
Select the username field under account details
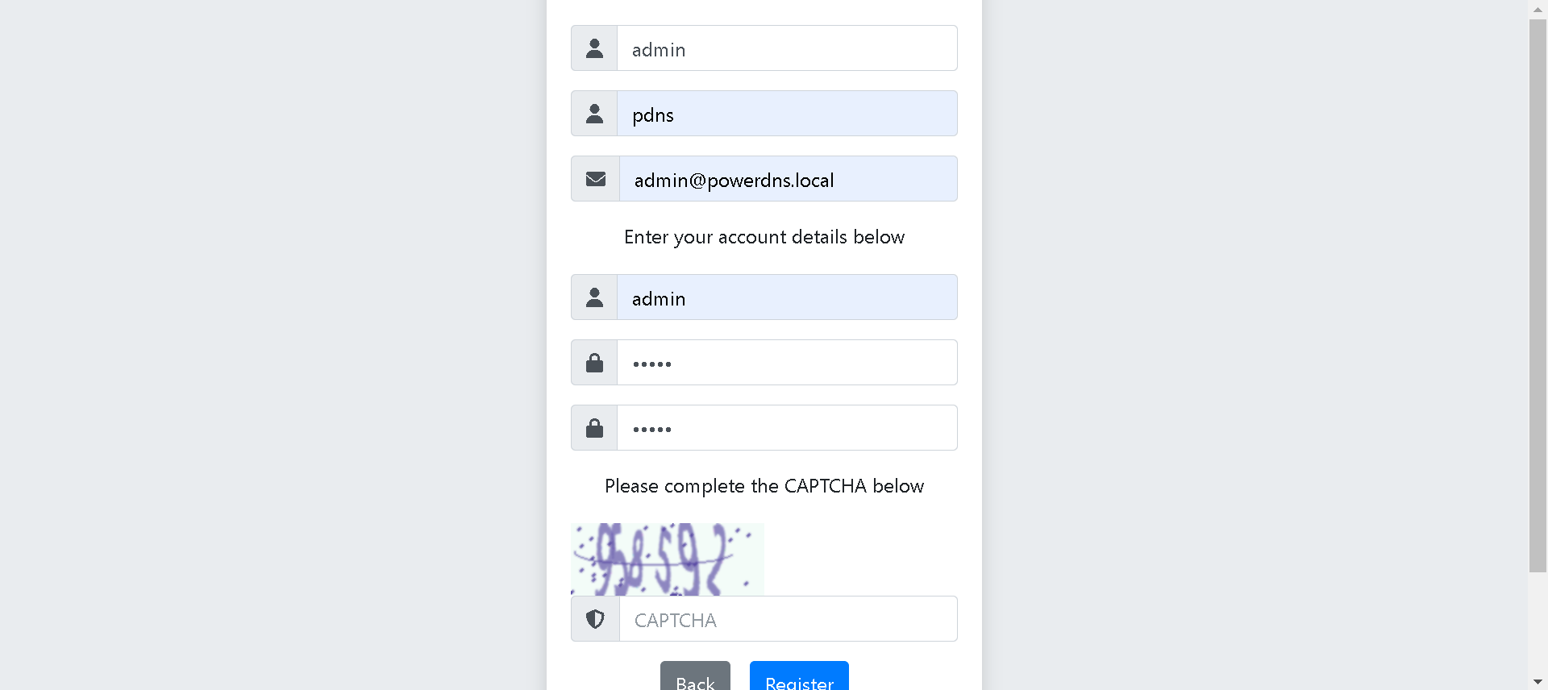point(787,297)
